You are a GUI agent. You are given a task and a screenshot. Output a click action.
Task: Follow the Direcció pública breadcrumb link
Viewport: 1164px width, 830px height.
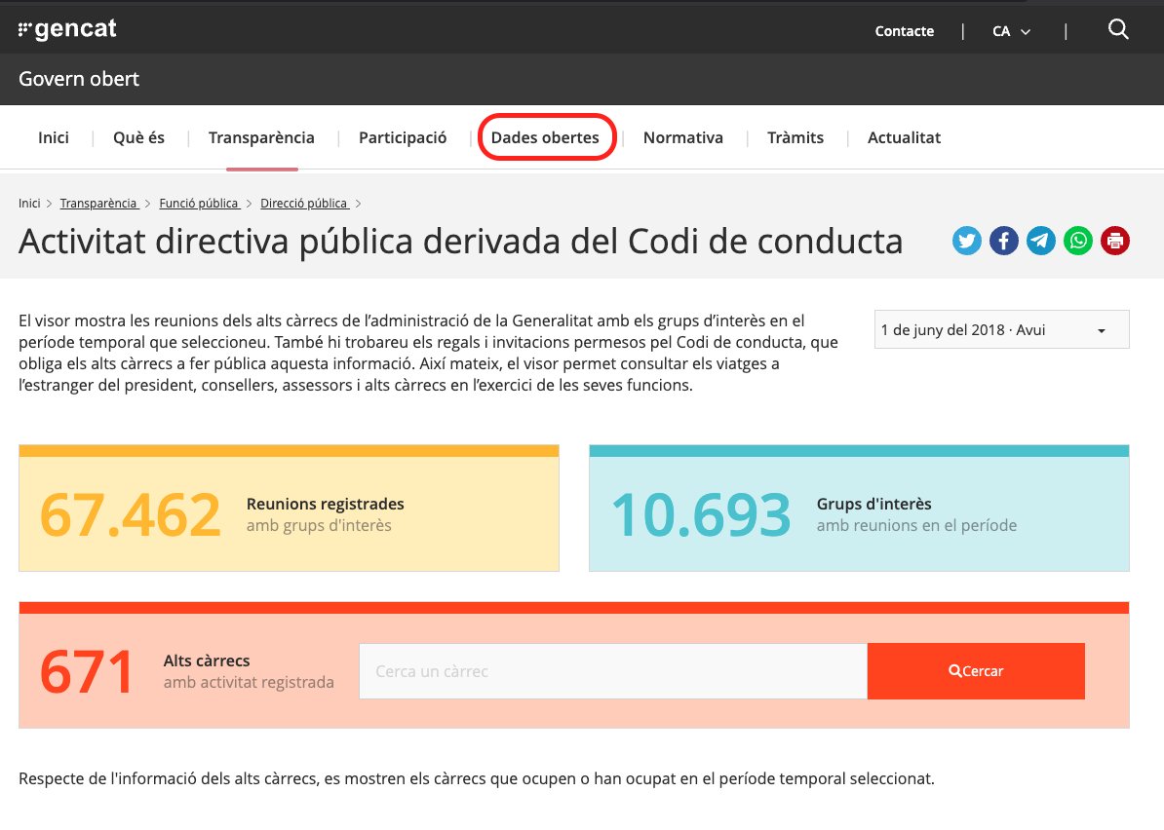click(x=304, y=204)
